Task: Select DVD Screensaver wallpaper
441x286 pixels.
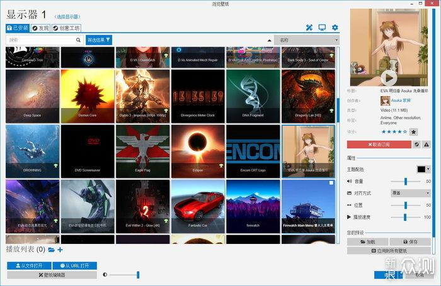Action: click(88, 151)
